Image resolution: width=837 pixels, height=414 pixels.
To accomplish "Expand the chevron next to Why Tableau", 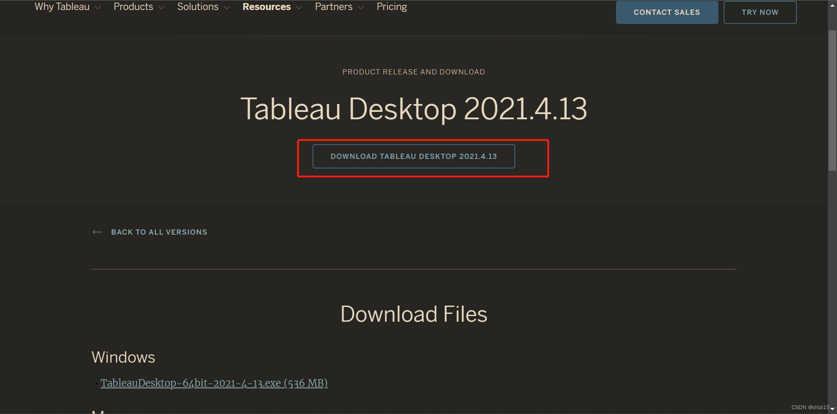I will [98, 8].
